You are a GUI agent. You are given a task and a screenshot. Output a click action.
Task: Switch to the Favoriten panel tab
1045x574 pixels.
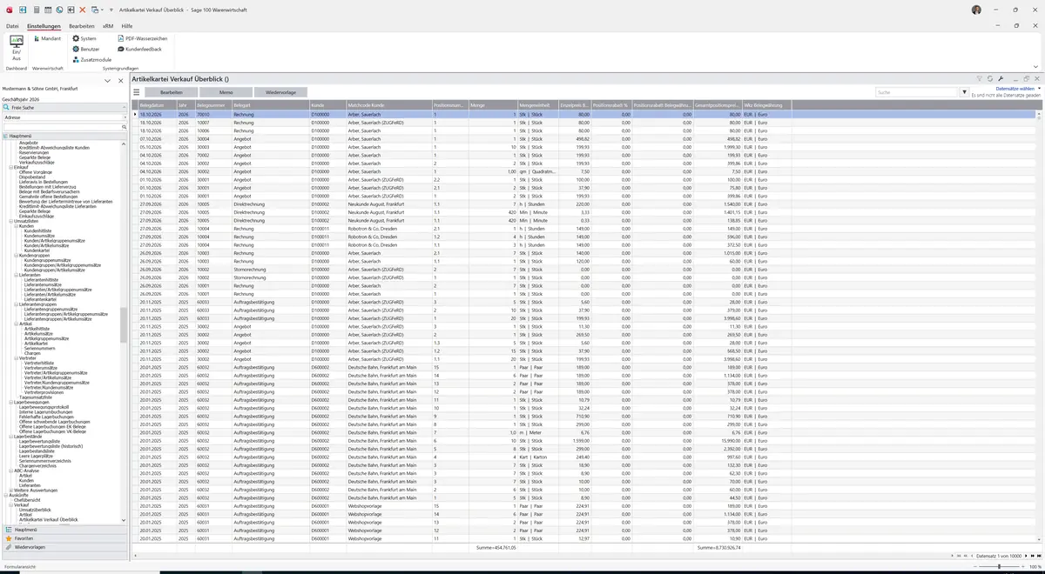pos(65,538)
